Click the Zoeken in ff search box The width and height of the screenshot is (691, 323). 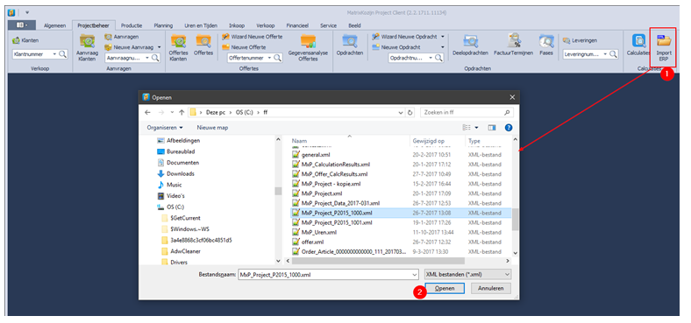[467, 112]
